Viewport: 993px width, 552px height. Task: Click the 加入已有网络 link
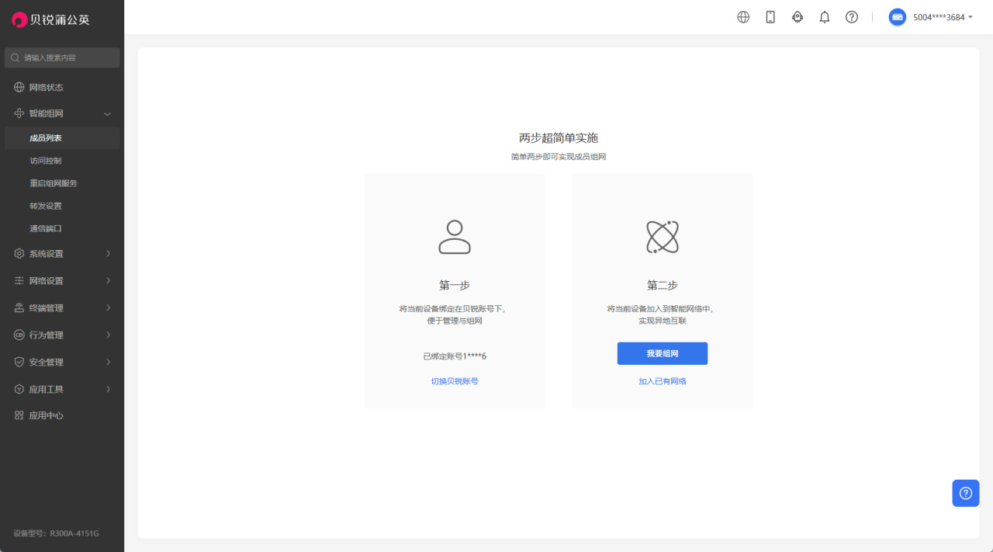[663, 381]
